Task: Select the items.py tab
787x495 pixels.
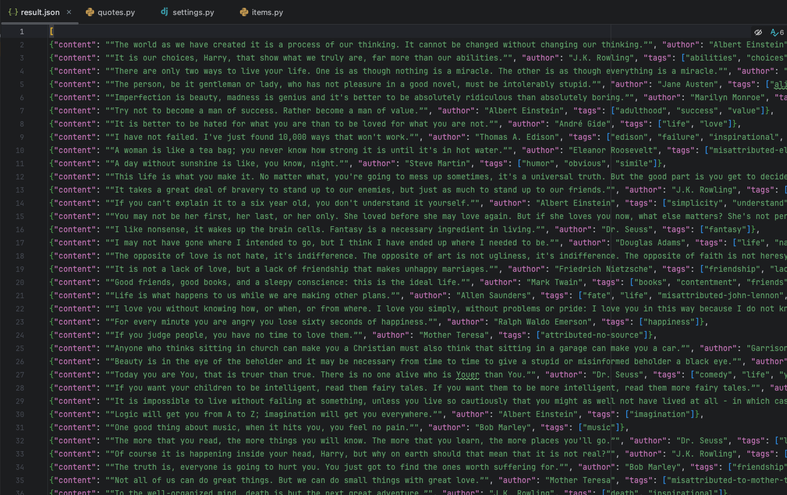Action: [267, 12]
